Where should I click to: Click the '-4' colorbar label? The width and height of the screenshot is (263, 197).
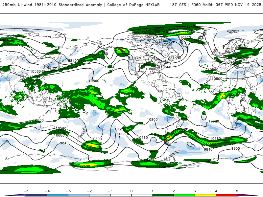(47, 191)
